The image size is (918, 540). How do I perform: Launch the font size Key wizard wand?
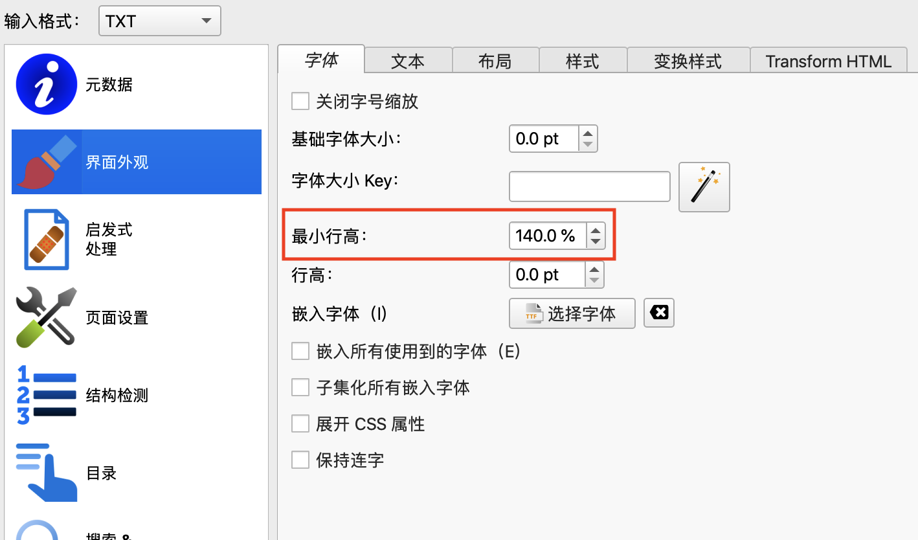(704, 187)
